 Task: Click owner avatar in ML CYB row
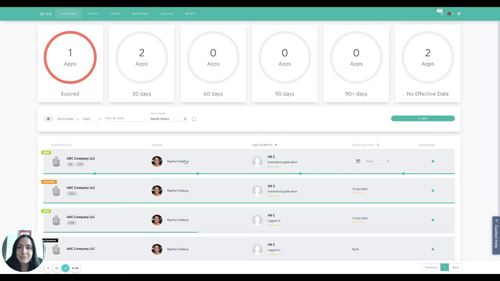[x=157, y=161]
